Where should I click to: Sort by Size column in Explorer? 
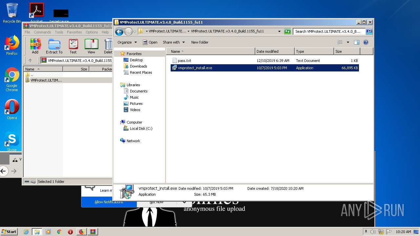pos(347,51)
